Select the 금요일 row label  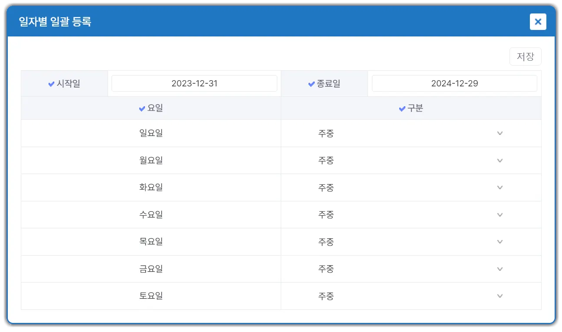point(151,269)
